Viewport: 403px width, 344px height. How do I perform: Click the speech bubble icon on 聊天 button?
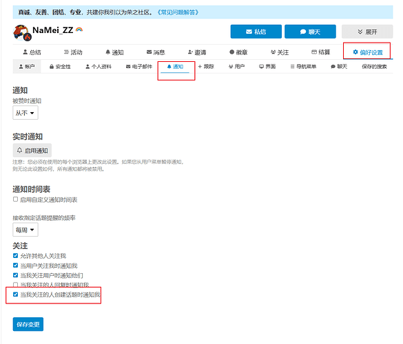(x=303, y=32)
